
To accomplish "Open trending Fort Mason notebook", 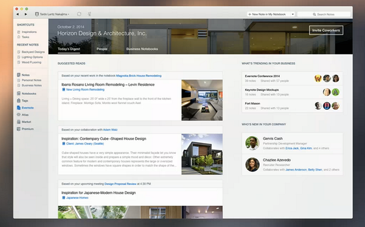I will tap(252, 103).
